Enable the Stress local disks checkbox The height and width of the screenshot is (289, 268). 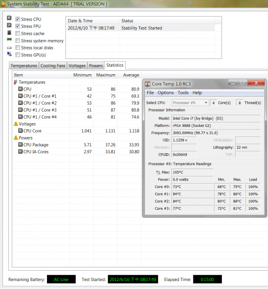tap(18, 48)
